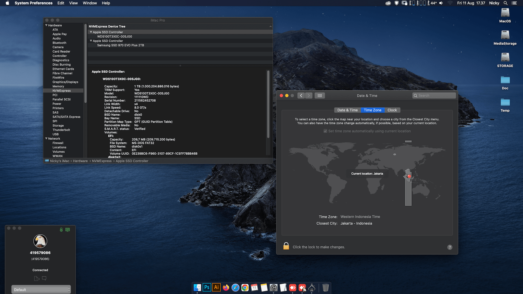Viewport: 523px width, 294px height.
Task: Open the Default dropdown in AnyDesk panel
Action: tap(41, 290)
